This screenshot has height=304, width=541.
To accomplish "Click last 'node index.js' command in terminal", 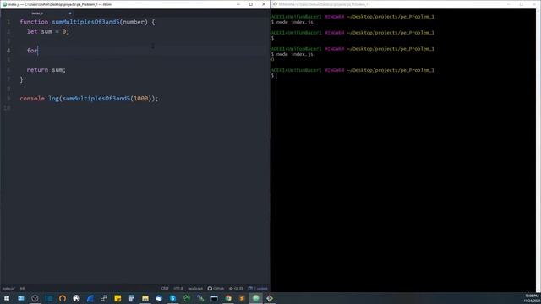I will point(294,54).
